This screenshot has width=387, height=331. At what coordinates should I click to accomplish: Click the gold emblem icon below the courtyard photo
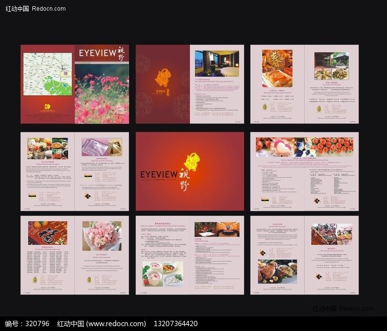tap(319, 109)
